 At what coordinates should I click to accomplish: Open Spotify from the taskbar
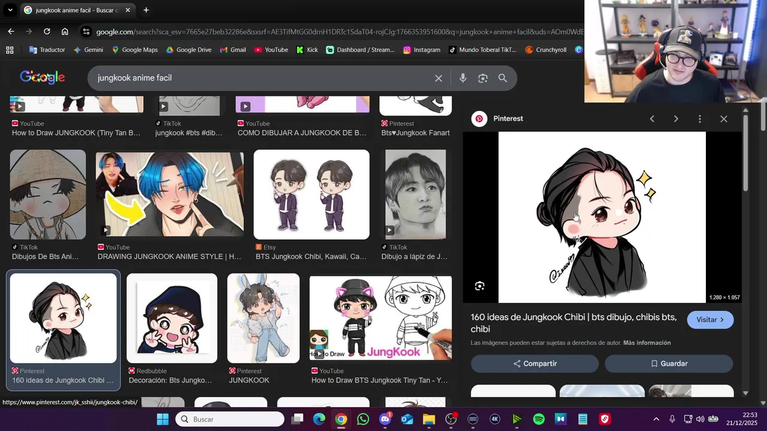[x=539, y=419]
